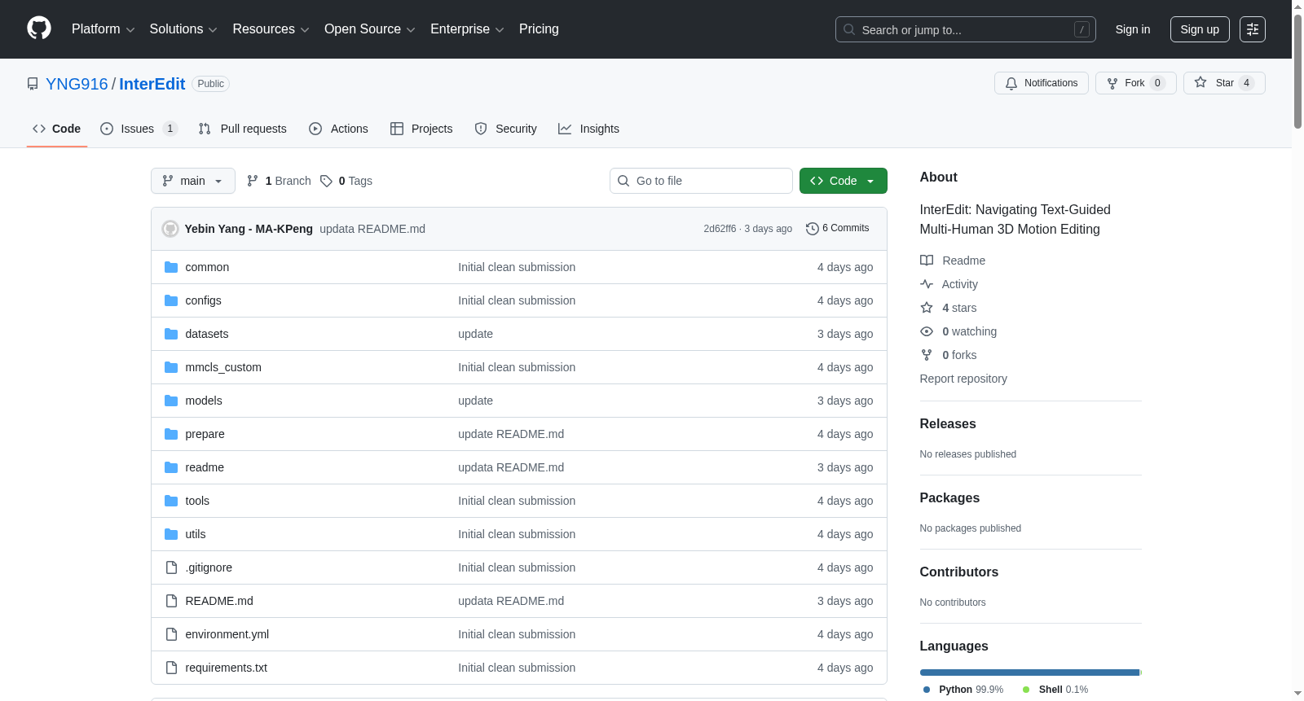Switch to the Code tab
Screen dimensions: 1304x701
click(x=57, y=129)
